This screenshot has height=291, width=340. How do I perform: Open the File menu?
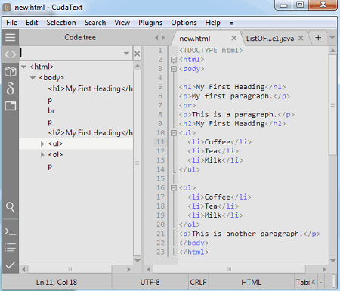click(x=11, y=23)
